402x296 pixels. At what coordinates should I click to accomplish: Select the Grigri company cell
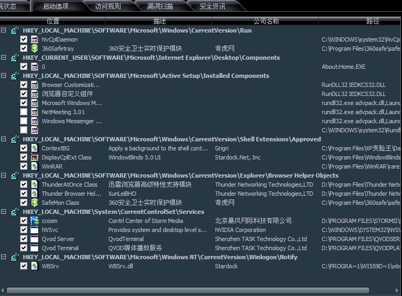click(221, 148)
